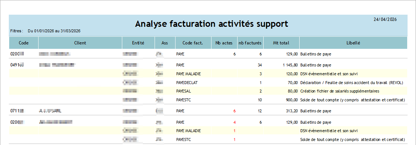Click PAYE MALADIE in the 120,00 row
416x145 pixels.
(x=188, y=74)
